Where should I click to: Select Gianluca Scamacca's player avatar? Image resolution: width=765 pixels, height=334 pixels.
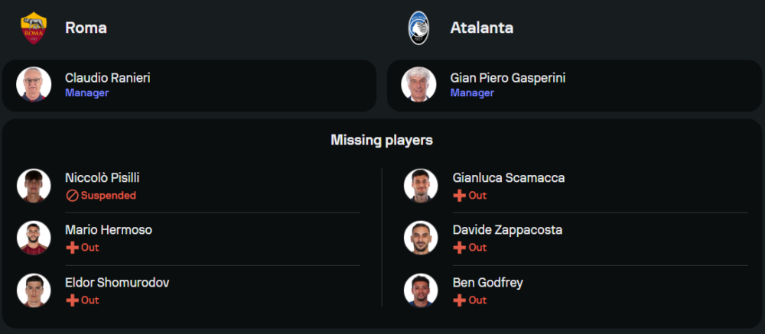click(420, 186)
